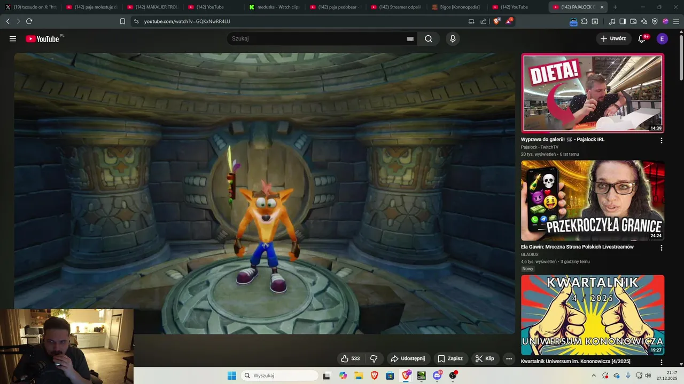
Task: Click the Klip clip button
Action: point(485,358)
